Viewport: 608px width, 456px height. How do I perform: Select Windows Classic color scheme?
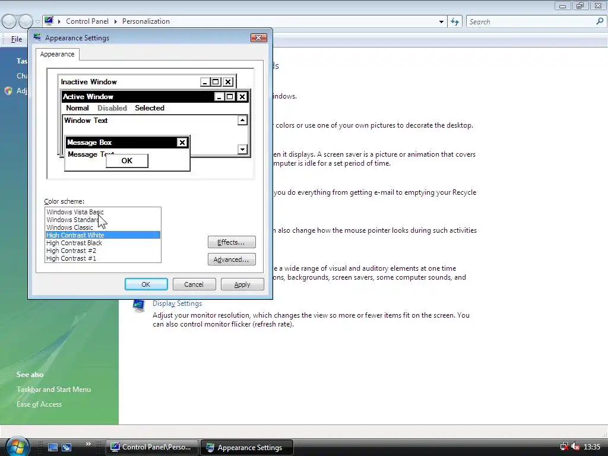pyautogui.click(x=70, y=227)
